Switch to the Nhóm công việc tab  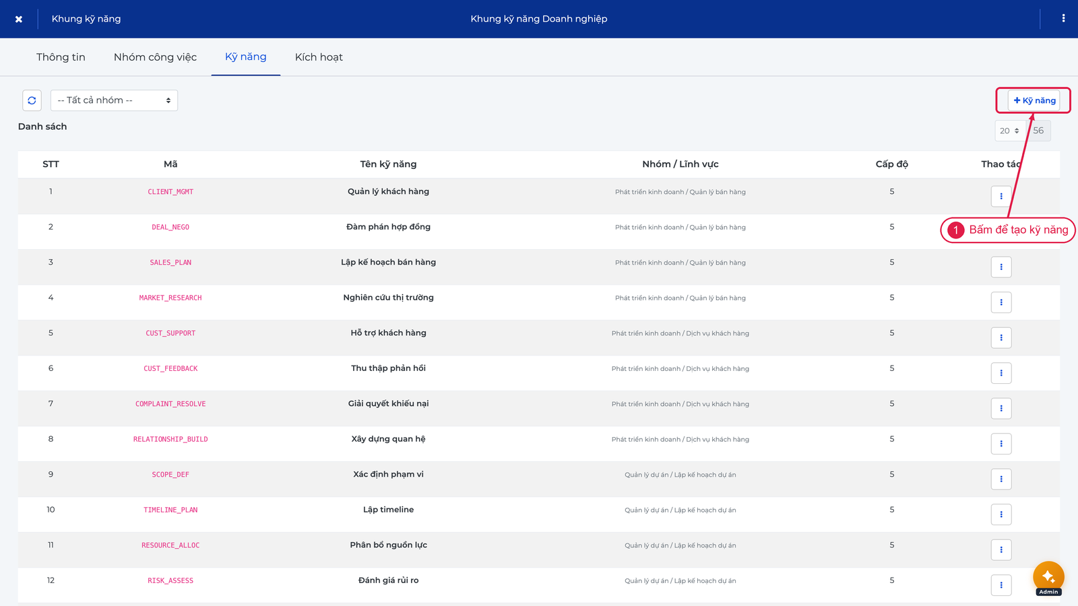point(155,57)
